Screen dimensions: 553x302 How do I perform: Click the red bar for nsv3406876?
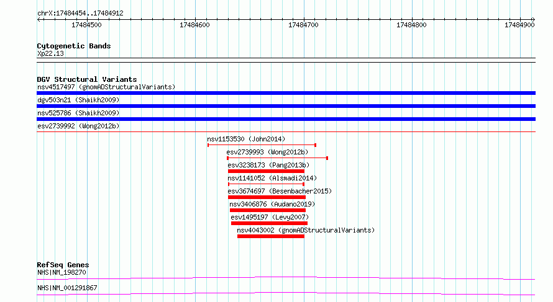268,210
